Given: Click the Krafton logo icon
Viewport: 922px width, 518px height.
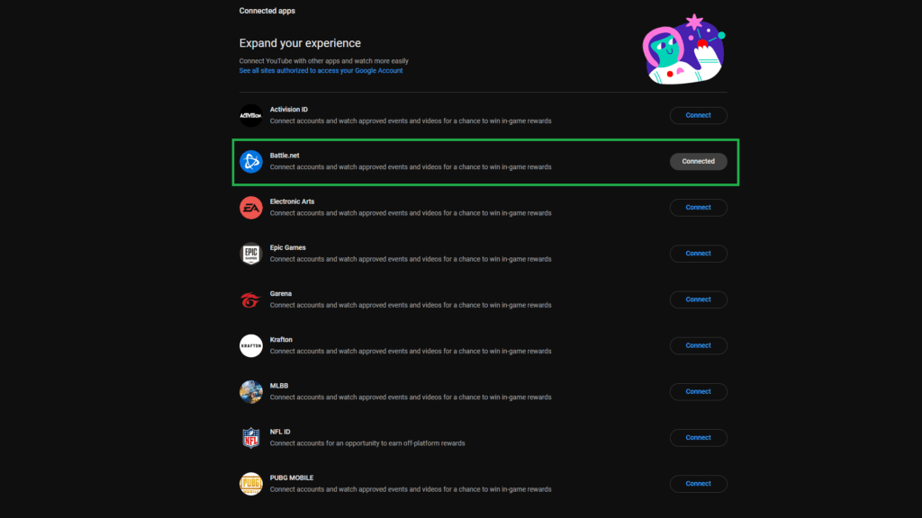Looking at the screenshot, I should click(251, 345).
